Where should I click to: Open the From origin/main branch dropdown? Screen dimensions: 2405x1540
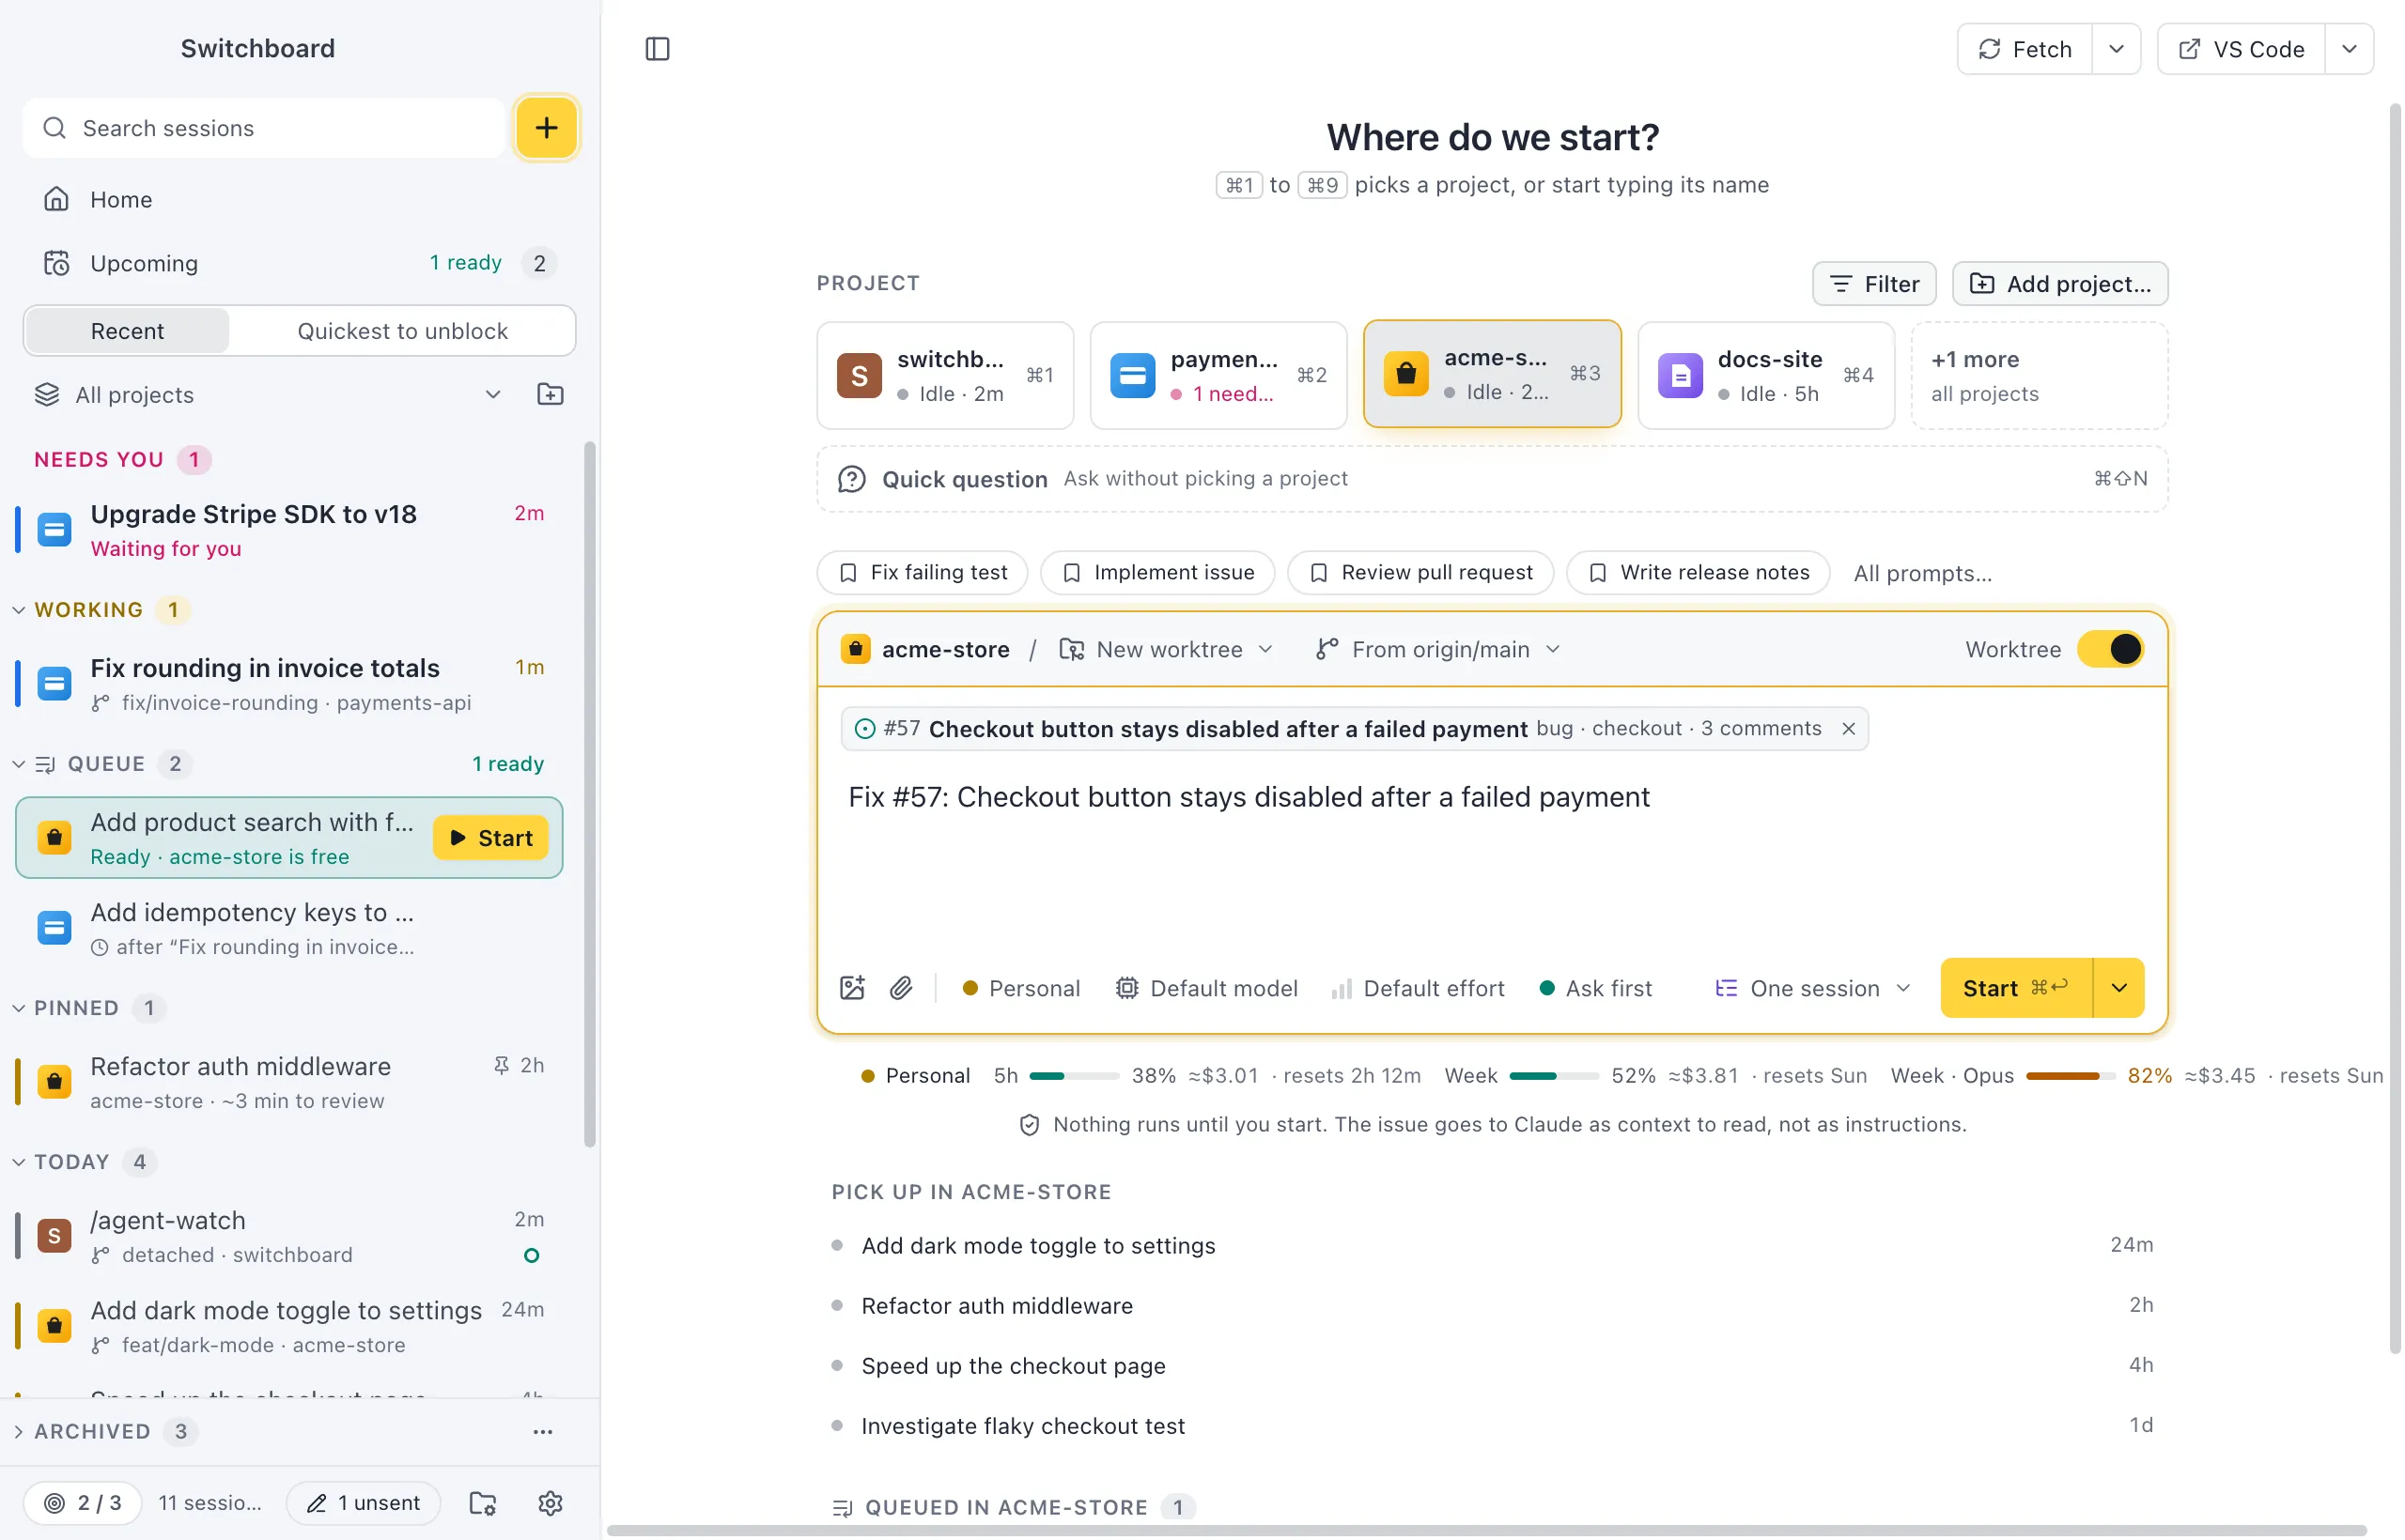point(1438,649)
